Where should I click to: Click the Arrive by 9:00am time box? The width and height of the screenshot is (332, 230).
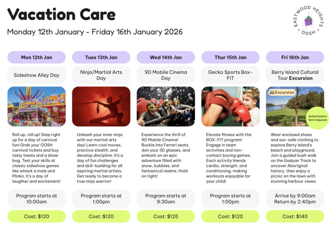295,199
